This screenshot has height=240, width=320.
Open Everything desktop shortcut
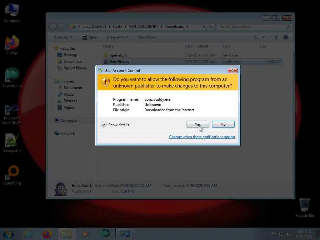(x=12, y=175)
